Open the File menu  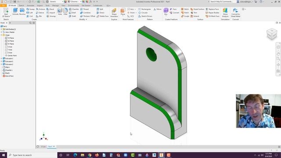pyautogui.click(x=4, y=6)
